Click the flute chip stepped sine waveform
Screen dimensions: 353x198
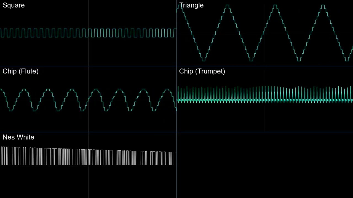click(x=88, y=100)
